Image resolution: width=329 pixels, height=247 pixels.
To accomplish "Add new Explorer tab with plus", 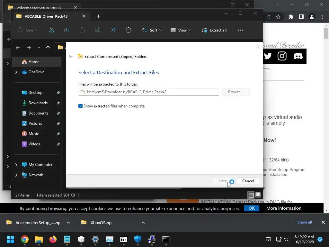I will (x=98, y=16).
